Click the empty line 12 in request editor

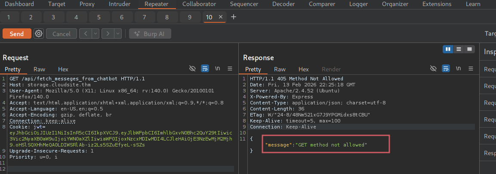(120, 169)
